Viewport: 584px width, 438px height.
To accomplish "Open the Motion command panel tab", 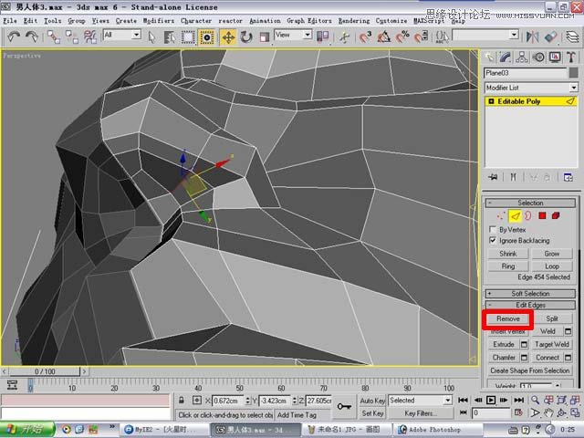I will click(x=538, y=57).
